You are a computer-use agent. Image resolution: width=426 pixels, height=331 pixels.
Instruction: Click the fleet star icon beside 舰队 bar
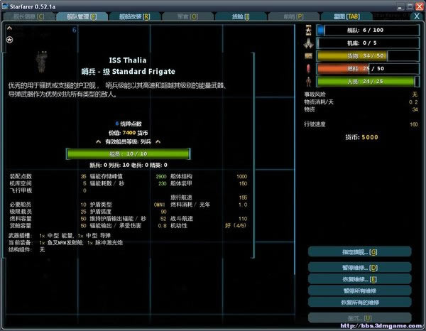[309, 30]
